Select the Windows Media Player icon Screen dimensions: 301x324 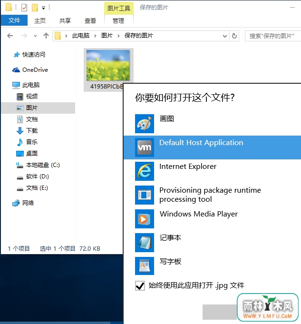(145, 219)
